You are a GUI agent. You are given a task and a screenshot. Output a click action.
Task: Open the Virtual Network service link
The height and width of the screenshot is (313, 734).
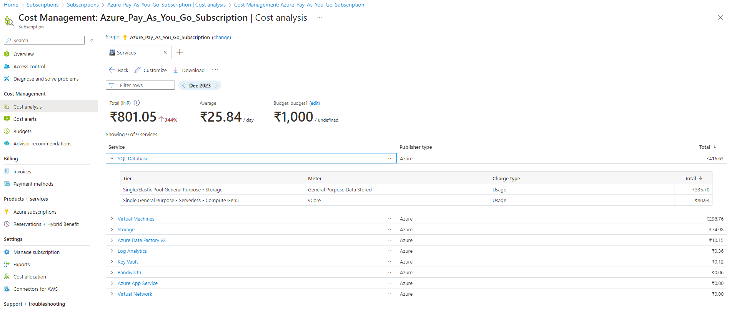[135, 294]
